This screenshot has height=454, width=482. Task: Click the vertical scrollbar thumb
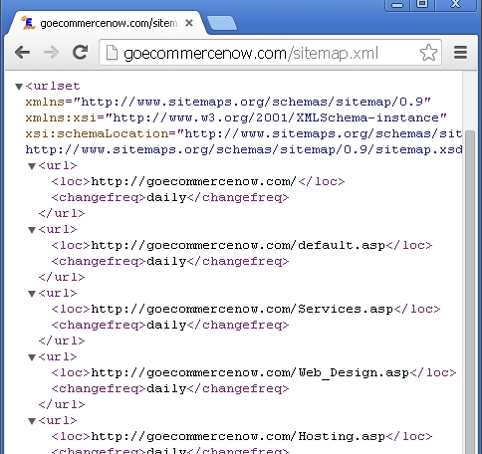point(470,292)
